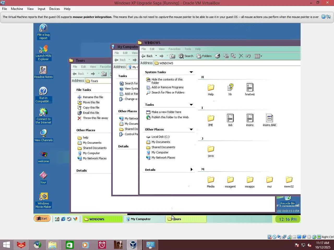
Task: Click the XP Start button
Action: point(42,219)
